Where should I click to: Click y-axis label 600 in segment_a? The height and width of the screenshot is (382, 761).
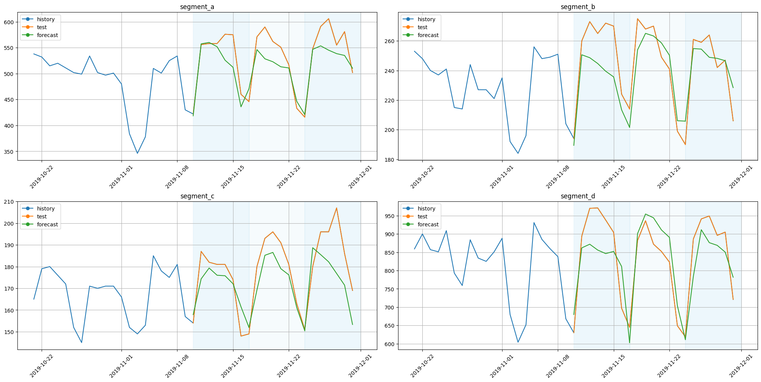coord(9,22)
